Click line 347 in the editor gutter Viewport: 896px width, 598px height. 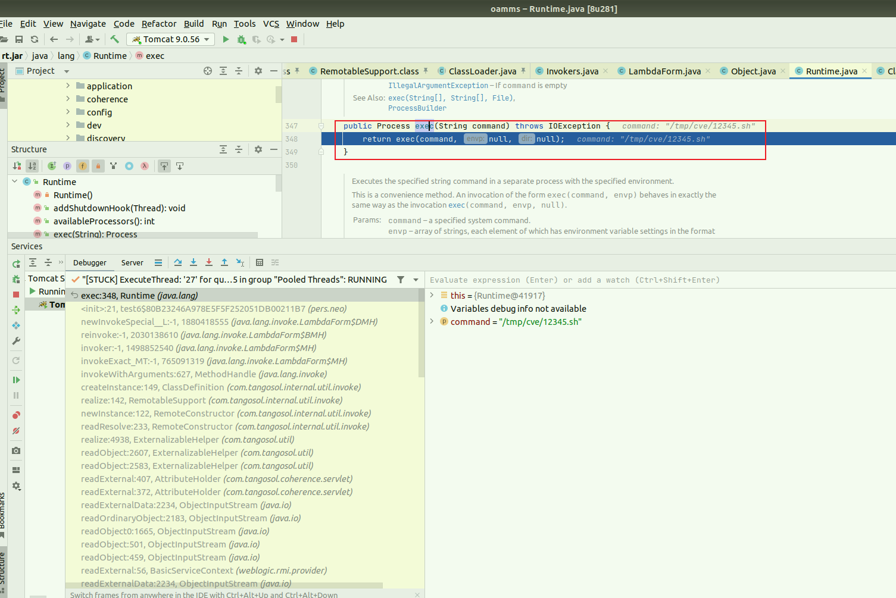291,126
